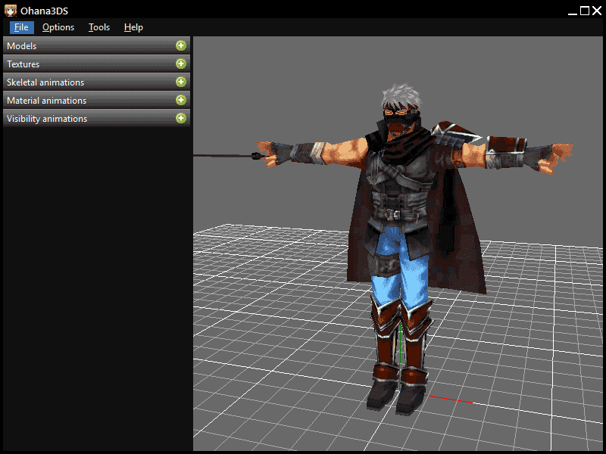This screenshot has width=606, height=454.
Task: Click the Ohana3DS app icon in title bar
Action: coord(11,11)
